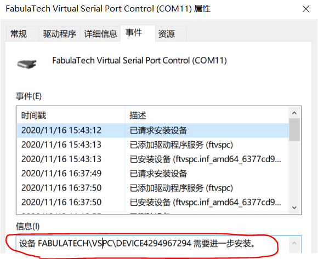Image resolution: width=318 pixels, height=259 pixels.
Task: Open the 驱动程序 tab
Action: click(59, 33)
